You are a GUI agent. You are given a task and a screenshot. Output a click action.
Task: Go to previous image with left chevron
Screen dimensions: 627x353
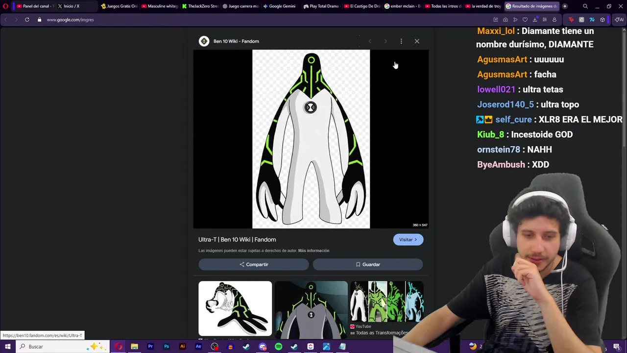click(x=370, y=41)
